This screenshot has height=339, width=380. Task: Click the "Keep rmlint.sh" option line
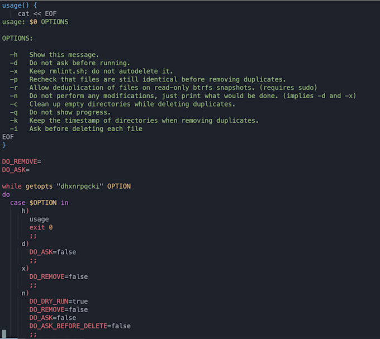[x=101, y=71]
